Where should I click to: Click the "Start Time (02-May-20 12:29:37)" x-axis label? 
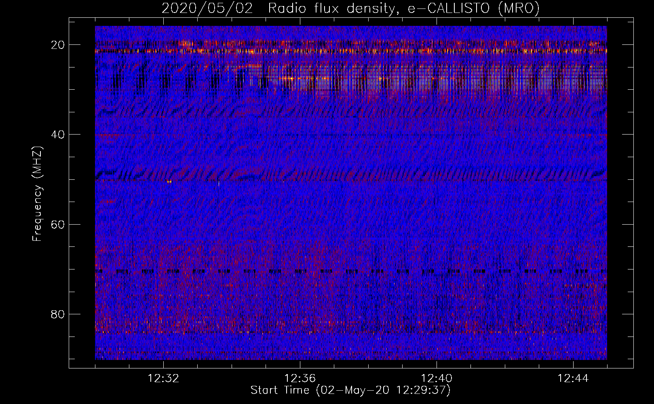point(350,390)
